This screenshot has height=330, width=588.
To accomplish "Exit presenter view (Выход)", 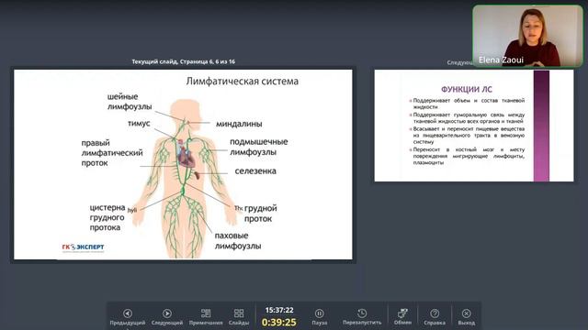I will pyautogui.click(x=467, y=317).
